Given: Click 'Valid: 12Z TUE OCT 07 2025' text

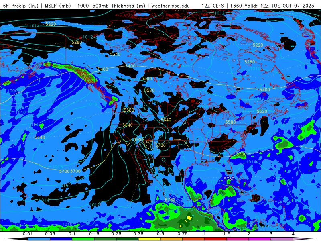Looking at the screenshot, I should click(279, 6).
